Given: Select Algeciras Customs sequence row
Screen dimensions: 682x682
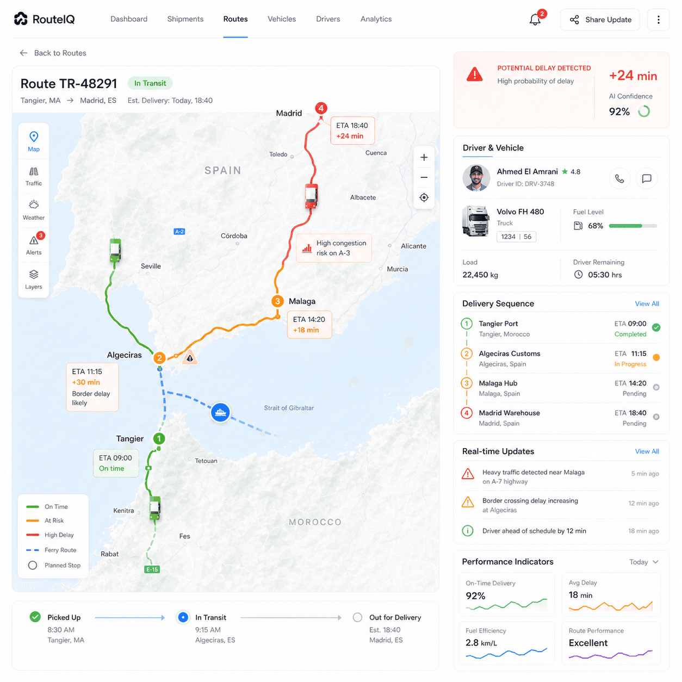Looking at the screenshot, I should tap(561, 358).
